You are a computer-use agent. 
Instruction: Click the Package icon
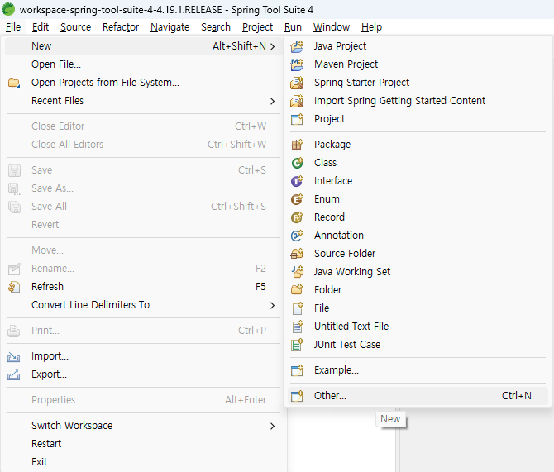(297, 145)
